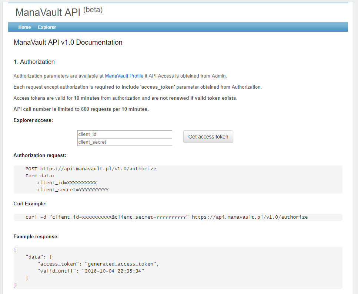Screen dimensions: 358x294
Task: Open the Explorer menu item
Action: point(47,27)
